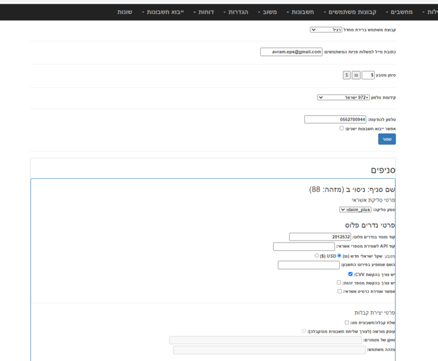Screen dimensions: 438x361
Task: Enable the ID number request (מספר זהות) checkbox
Action: pyautogui.click(x=339, y=283)
